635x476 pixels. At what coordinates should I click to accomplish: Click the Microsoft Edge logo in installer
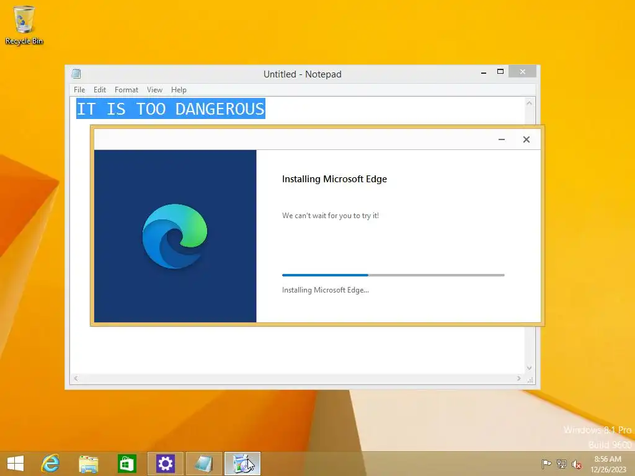pos(174,237)
